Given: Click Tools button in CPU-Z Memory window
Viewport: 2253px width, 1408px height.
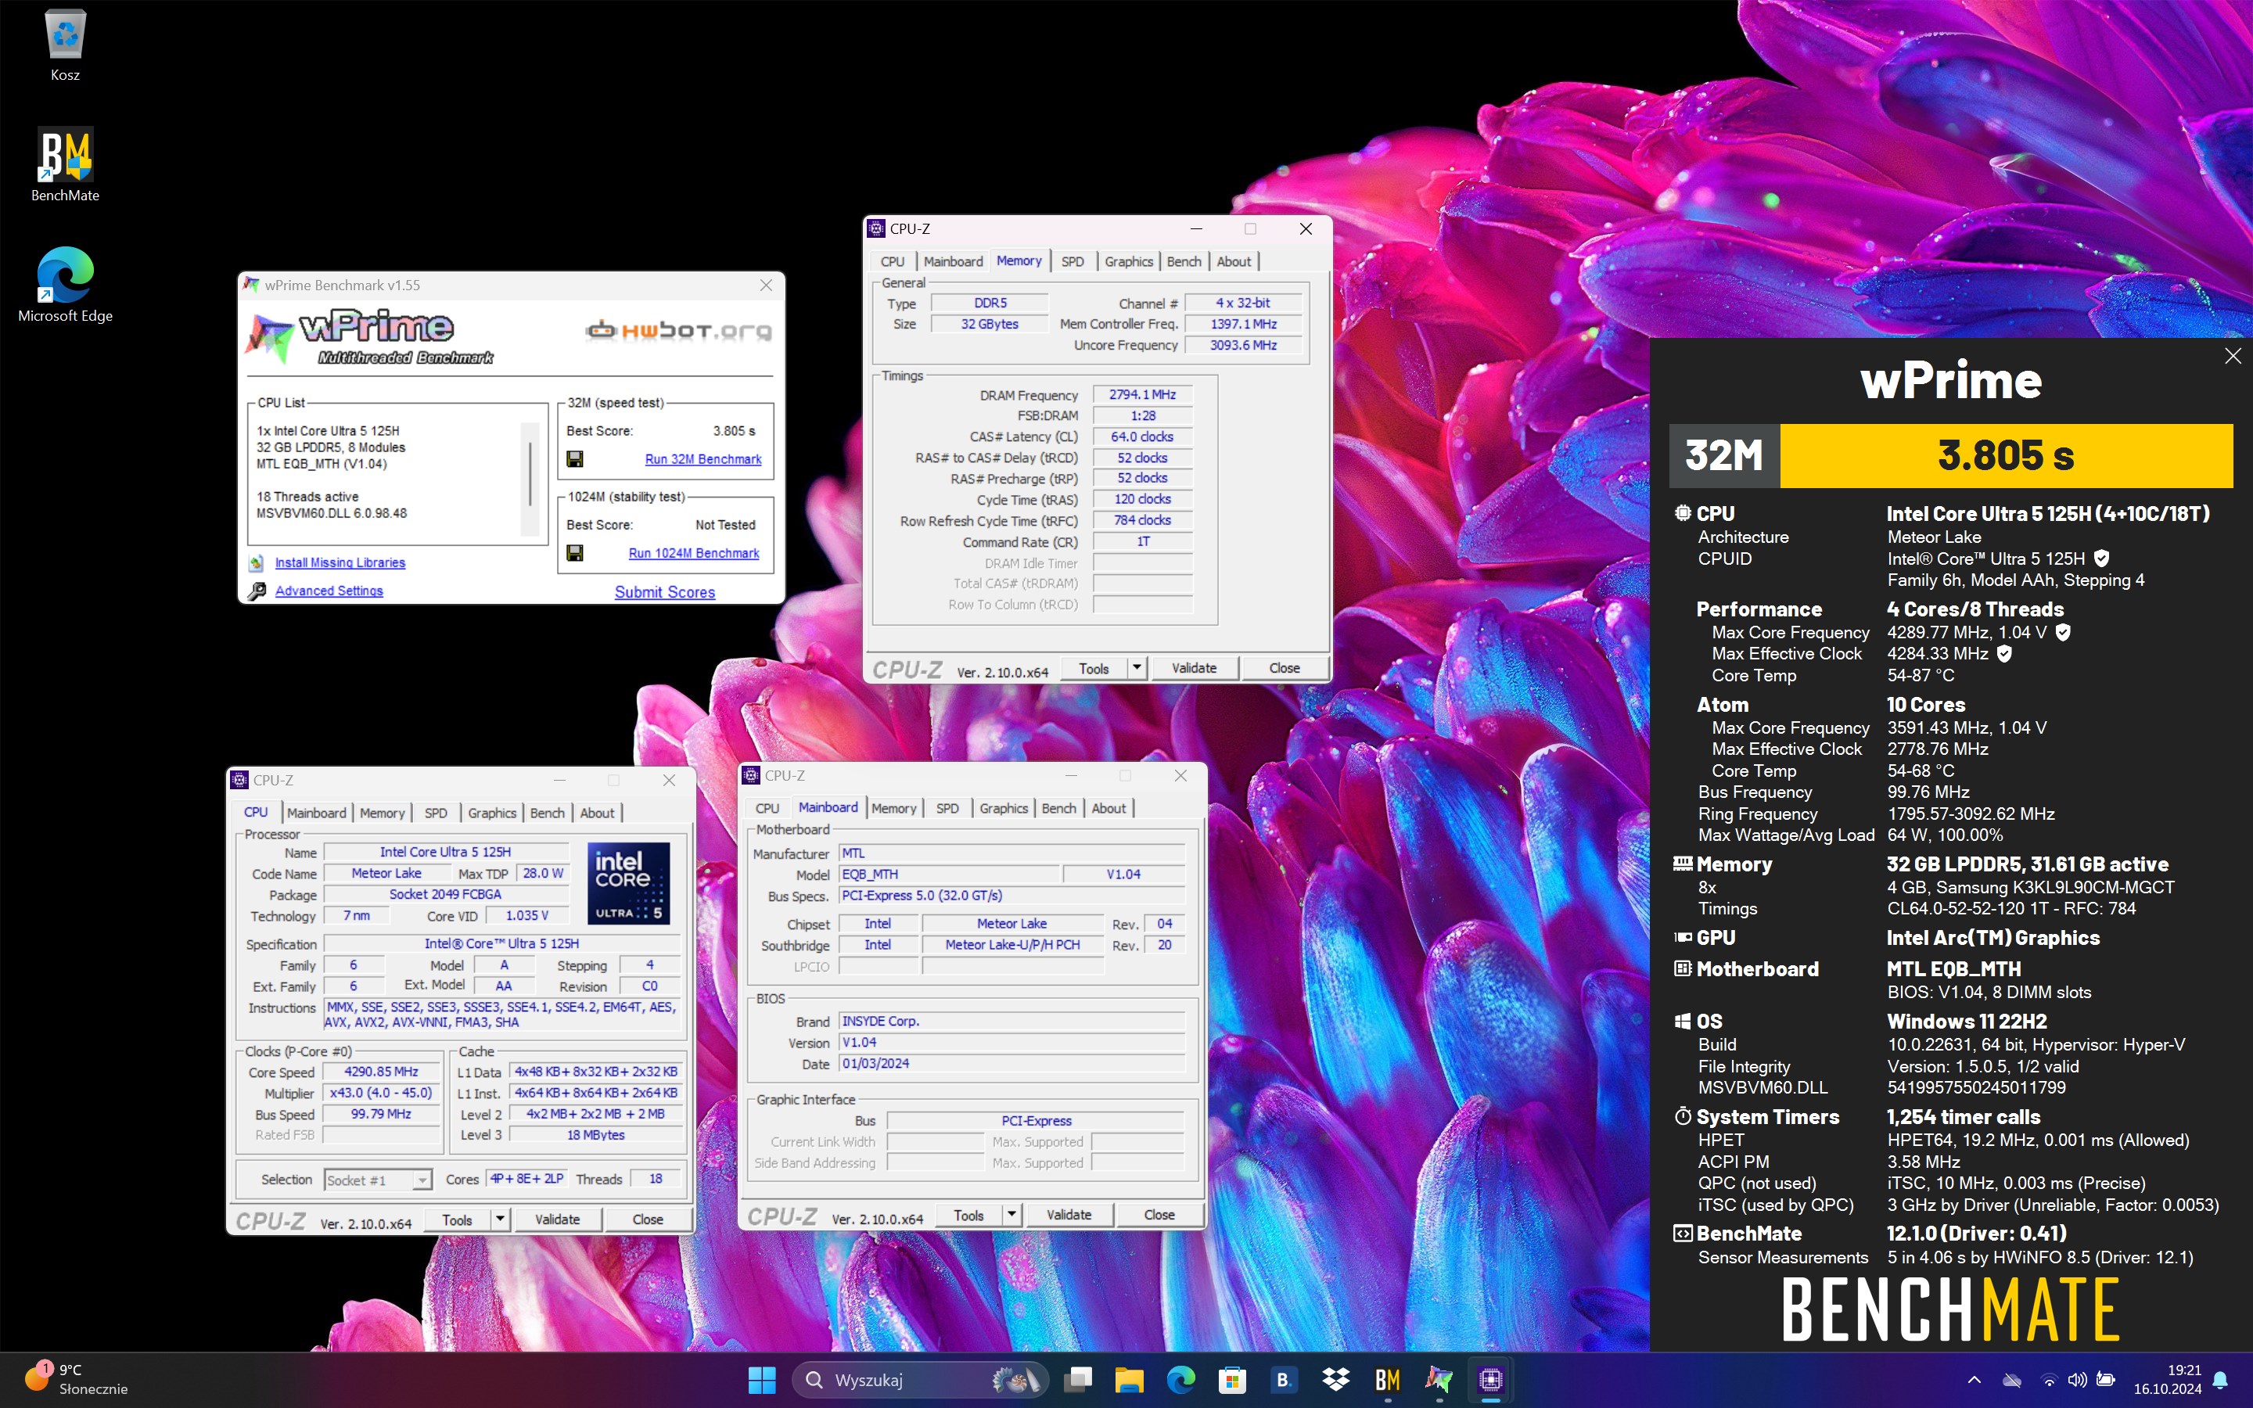Looking at the screenshot, I should [1094, 668].
